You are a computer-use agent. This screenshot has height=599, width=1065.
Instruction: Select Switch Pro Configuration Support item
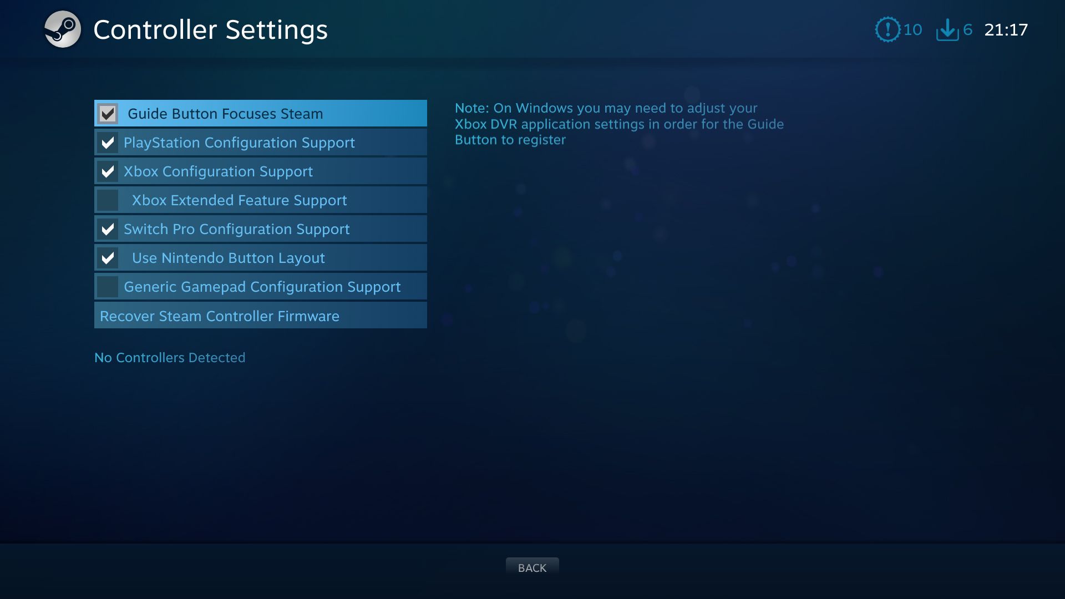260,228
